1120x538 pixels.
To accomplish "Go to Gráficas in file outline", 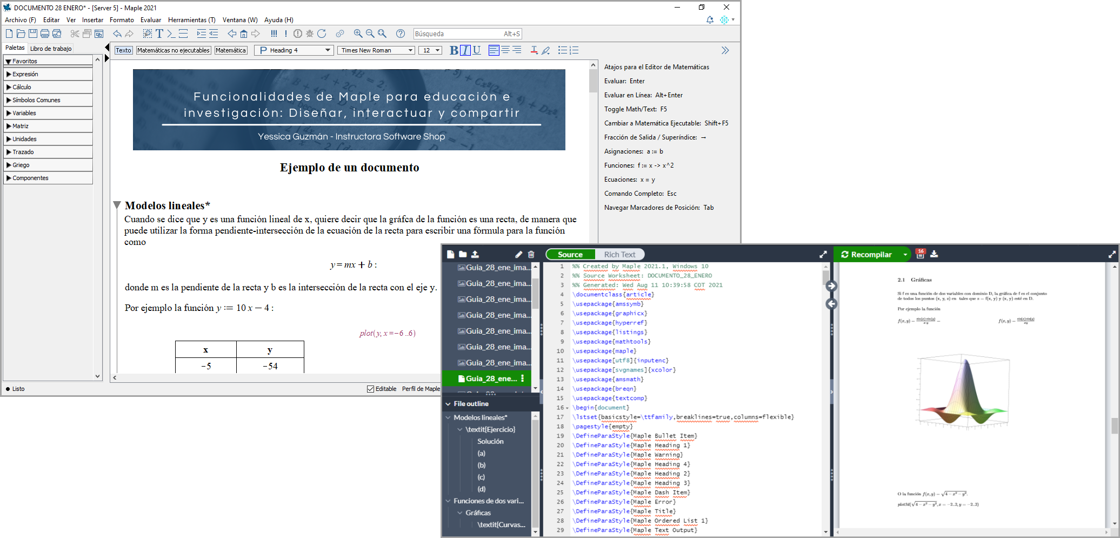I will (x=478, y=513).
